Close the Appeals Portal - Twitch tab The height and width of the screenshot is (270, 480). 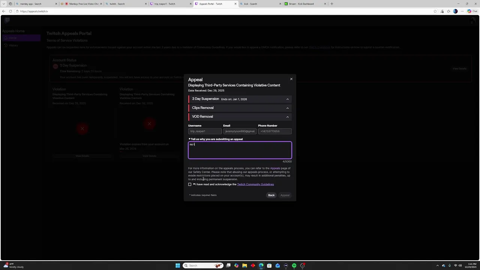tap(236, 4)
